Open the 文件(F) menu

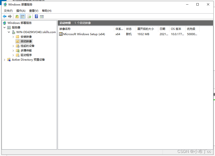[8, 11]
